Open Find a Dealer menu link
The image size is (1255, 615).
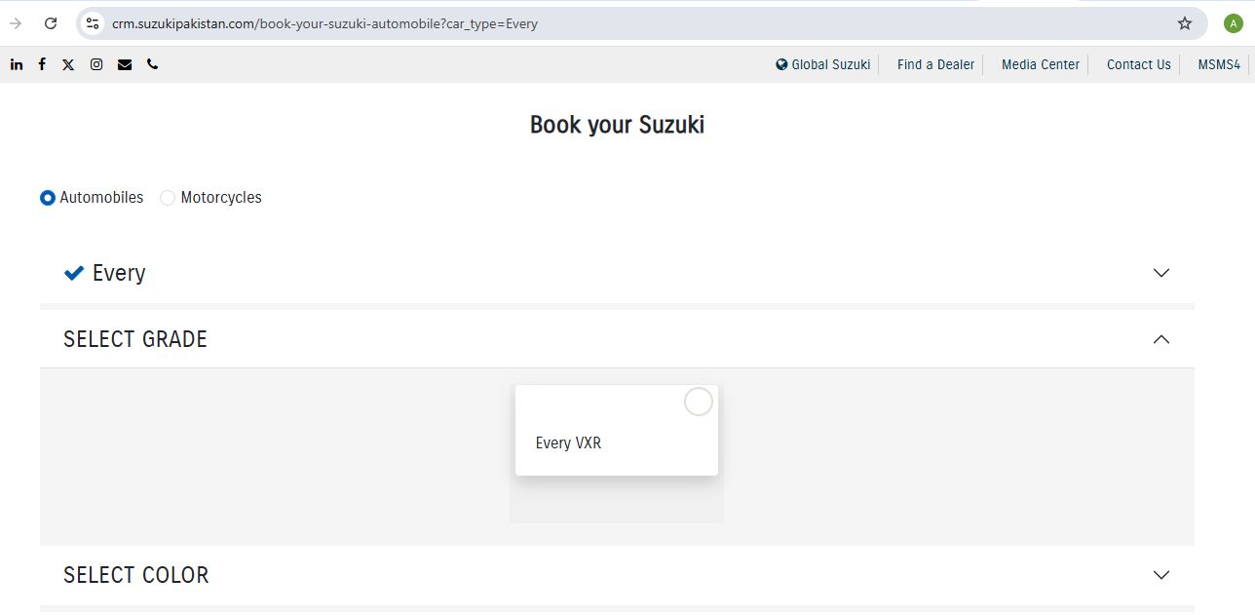935,64
